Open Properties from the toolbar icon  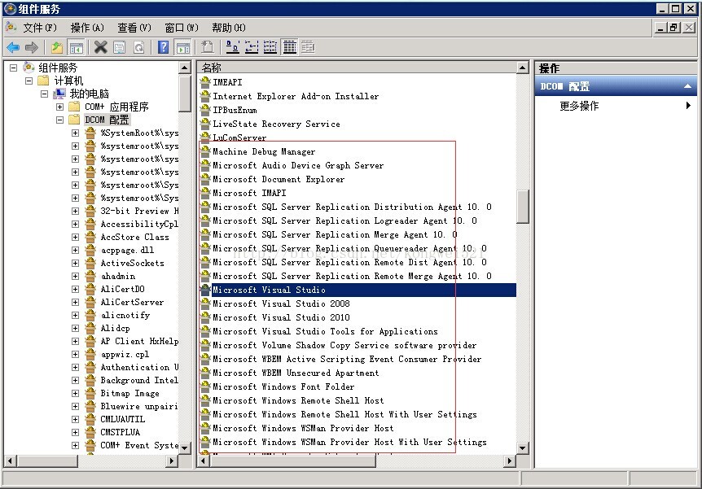(x=119, y=47)
